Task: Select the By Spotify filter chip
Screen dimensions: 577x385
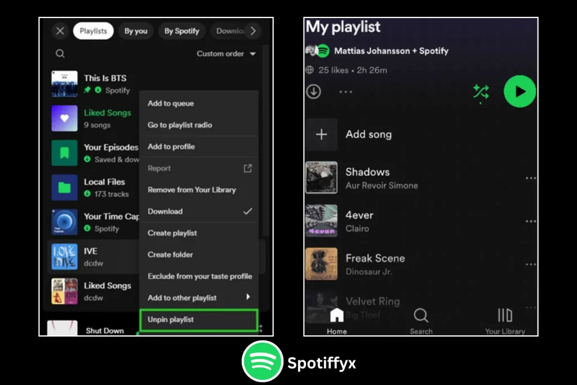Action: tap(182, 31)
